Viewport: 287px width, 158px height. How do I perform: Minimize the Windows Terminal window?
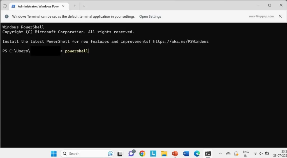[258, 5]
